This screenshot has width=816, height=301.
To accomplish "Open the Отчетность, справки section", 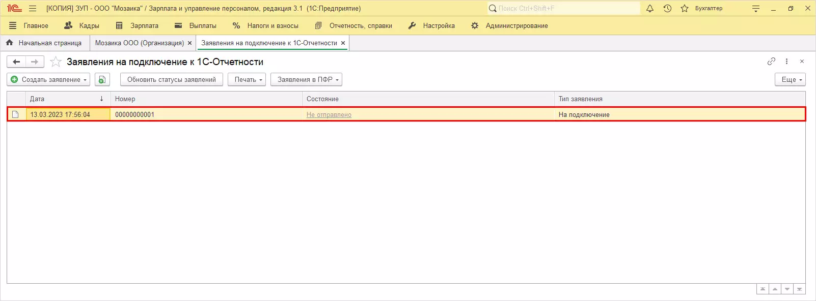I will [353, 25].
